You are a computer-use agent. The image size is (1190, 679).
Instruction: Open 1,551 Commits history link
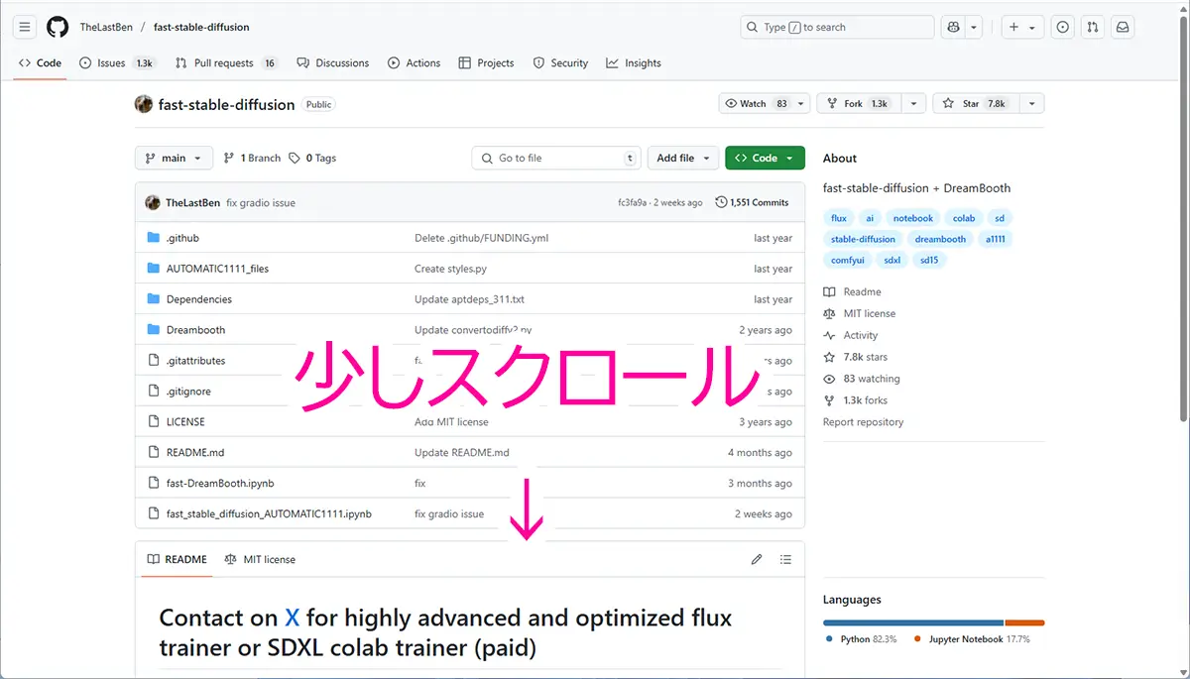752,202
